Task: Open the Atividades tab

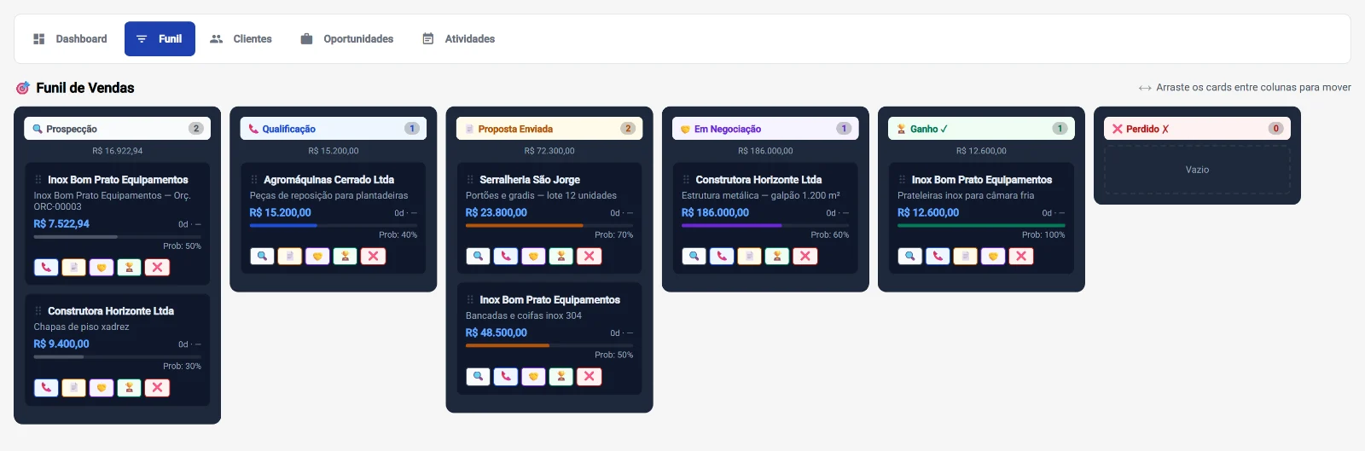Action: [x=458, y=39]
